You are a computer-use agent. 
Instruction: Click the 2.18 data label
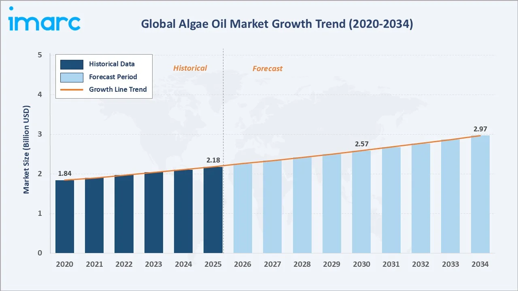point(213,160)
